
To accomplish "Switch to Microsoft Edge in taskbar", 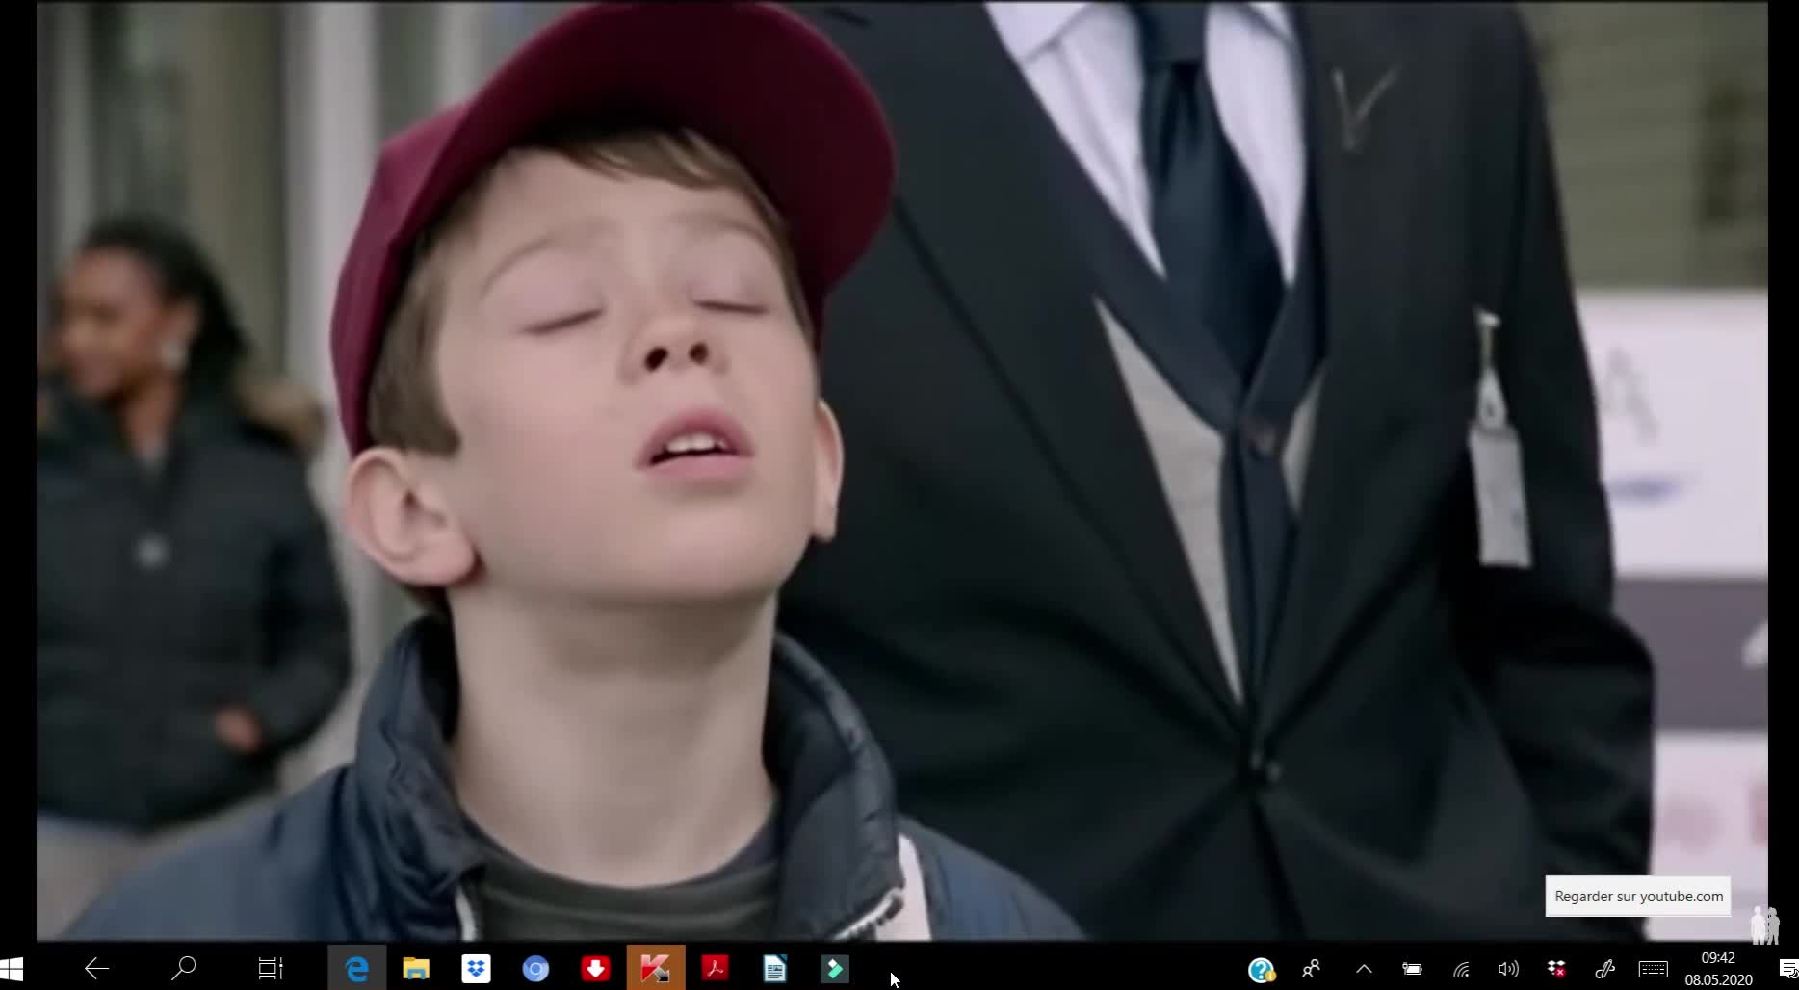I will click(356, 969).
